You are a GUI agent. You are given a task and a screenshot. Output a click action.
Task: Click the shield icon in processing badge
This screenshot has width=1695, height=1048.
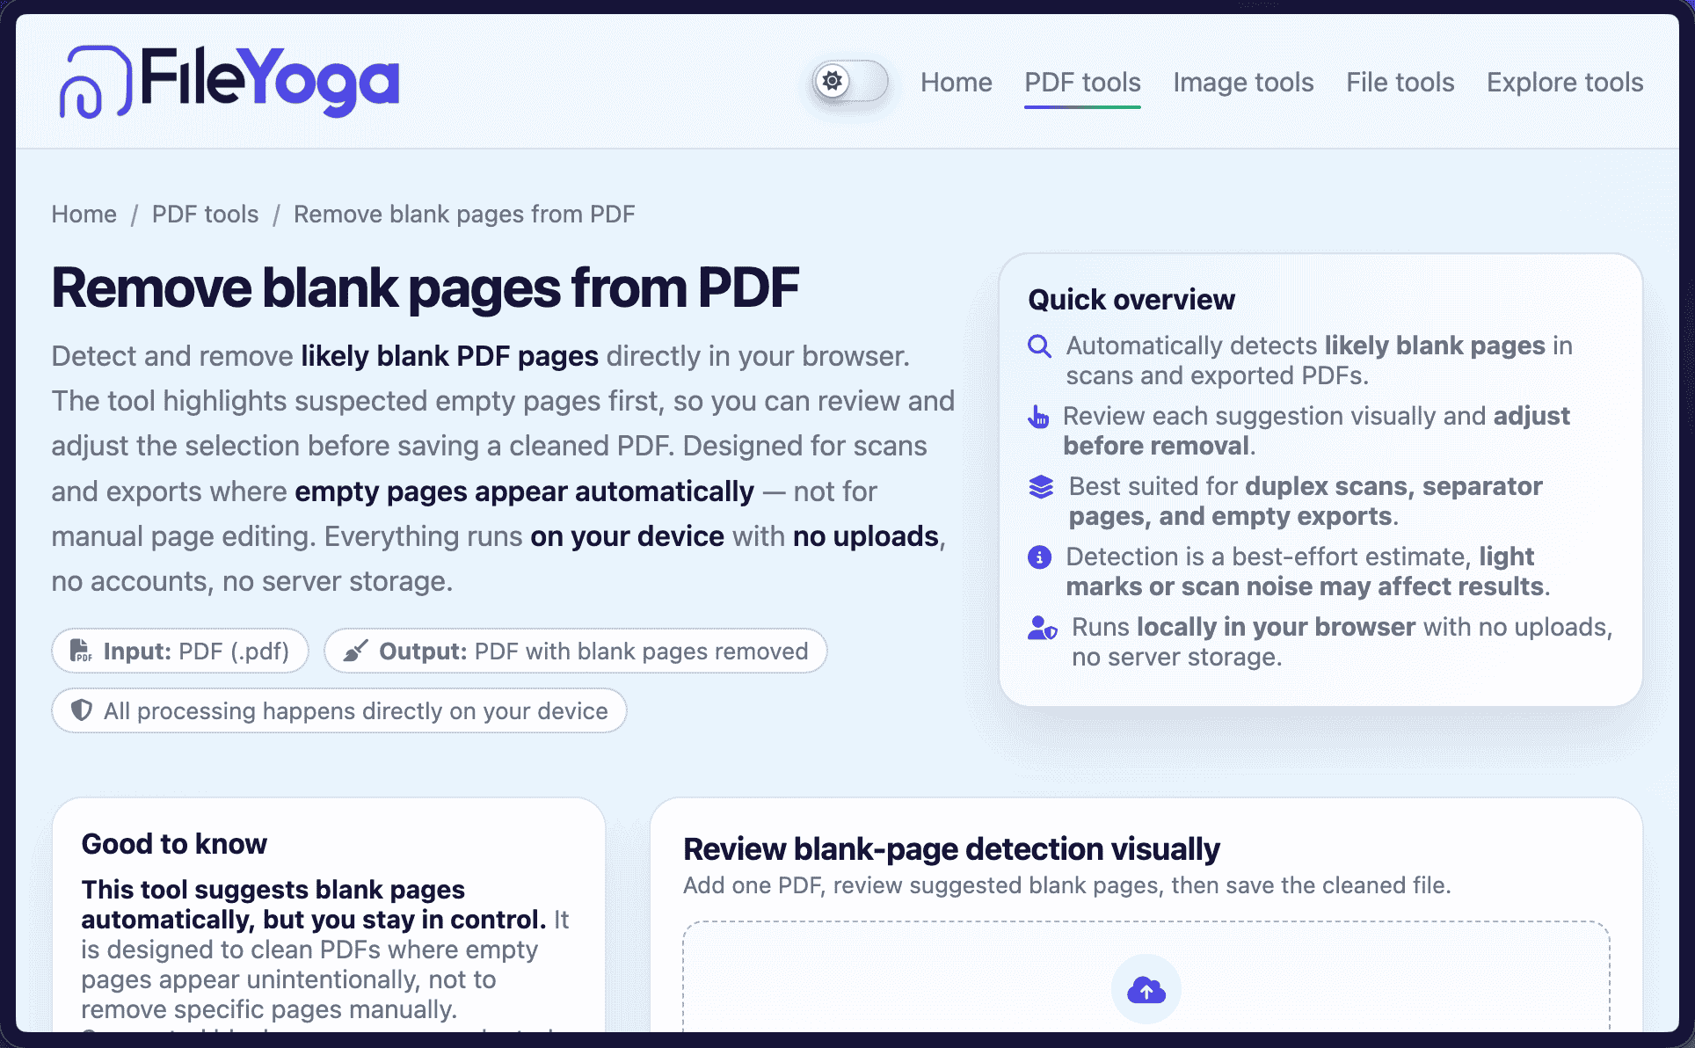point(81,710)
